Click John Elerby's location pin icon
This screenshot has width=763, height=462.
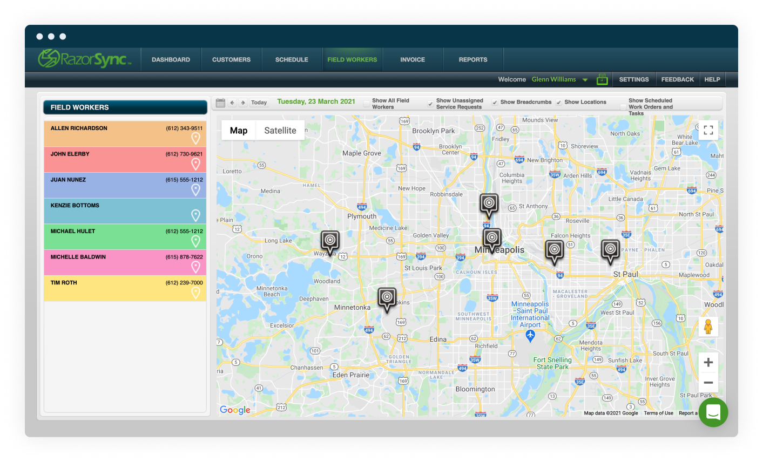pyautogui.click(x=196, y=164)
